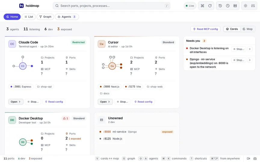260x162 pixels.
Task: Click the Needs you count badge
Action: [204, 41]
